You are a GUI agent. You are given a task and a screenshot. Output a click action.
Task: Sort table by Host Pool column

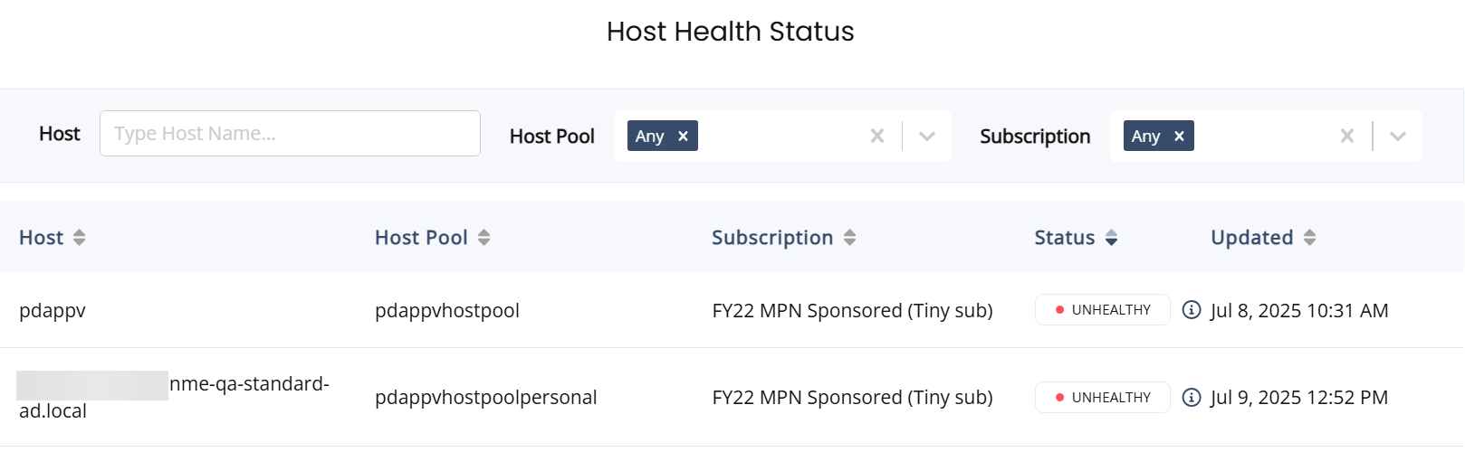(484, 238)
